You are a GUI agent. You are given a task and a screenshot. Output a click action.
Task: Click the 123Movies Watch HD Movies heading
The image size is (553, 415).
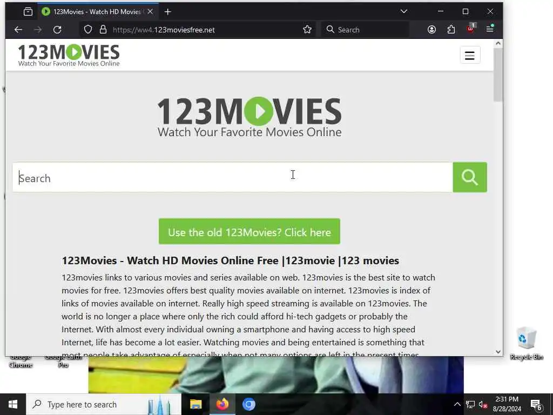tap(230, 260)
